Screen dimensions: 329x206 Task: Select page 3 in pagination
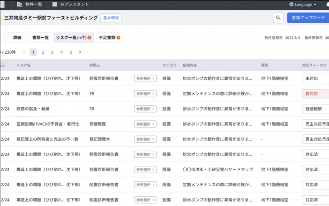pos(52,52)
